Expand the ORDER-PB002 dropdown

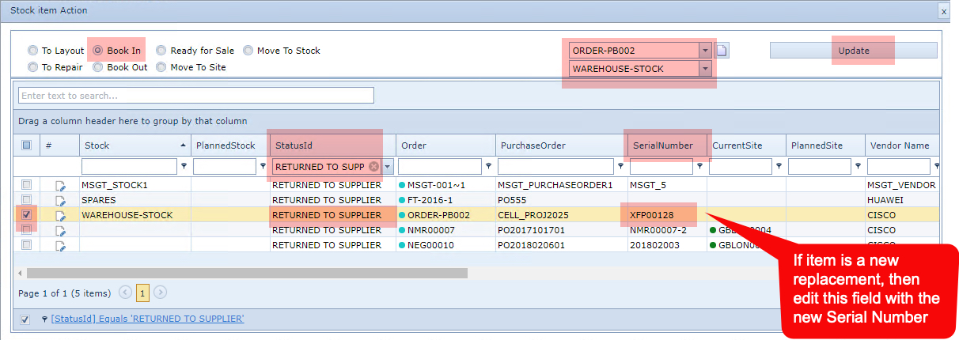click(x=704, y=51)
